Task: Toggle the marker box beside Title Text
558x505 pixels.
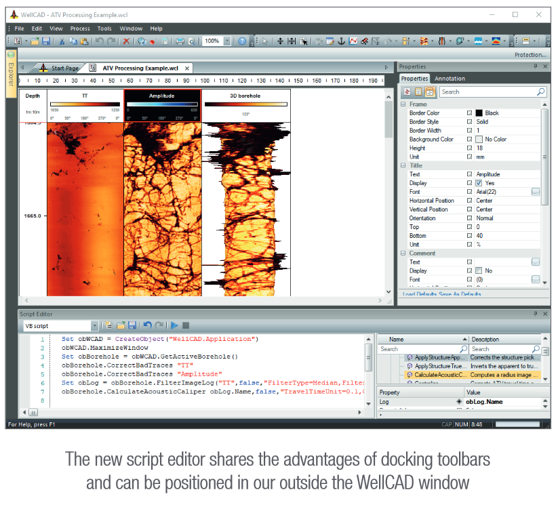Action: [x=469, y=174]
